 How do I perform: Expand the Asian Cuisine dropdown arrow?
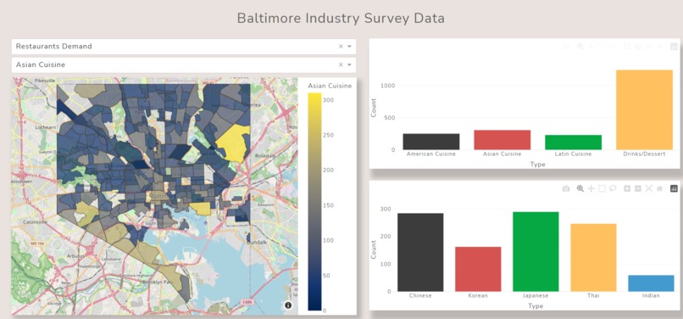(349, 64)
